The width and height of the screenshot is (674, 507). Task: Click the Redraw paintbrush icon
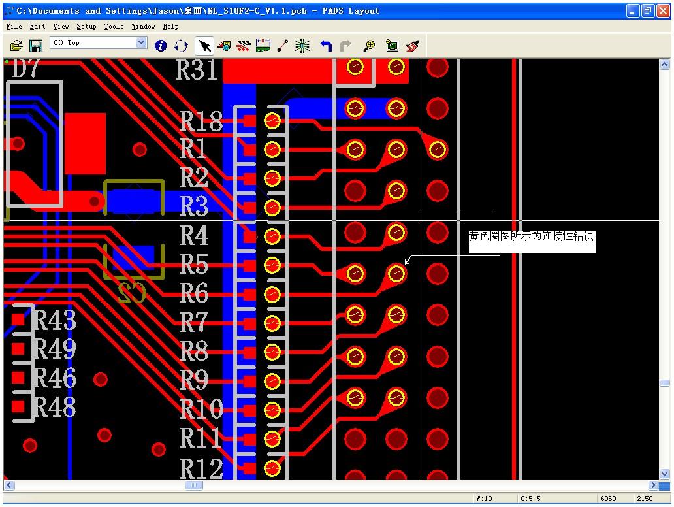click(x=412, y=45)
